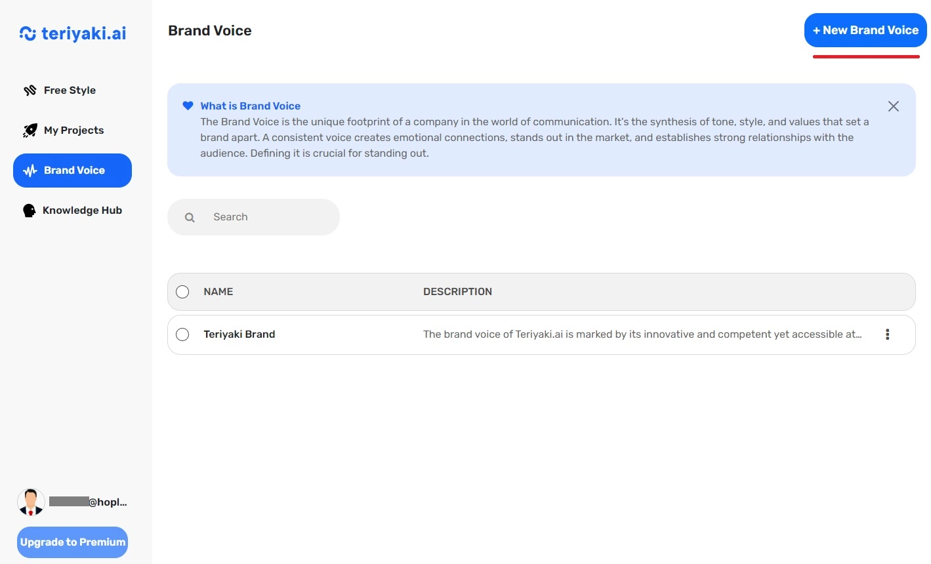Click the My Projects rocket icon
This screenshot has height=564, width=931.
tap(30, 131)
